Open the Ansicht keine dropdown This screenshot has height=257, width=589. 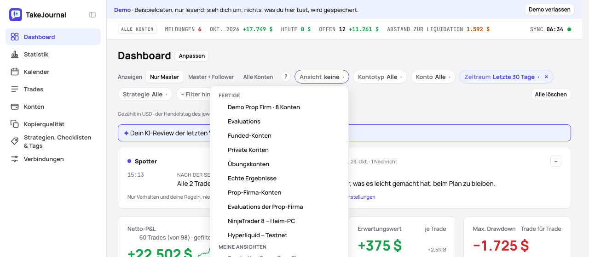pos(322,77)
